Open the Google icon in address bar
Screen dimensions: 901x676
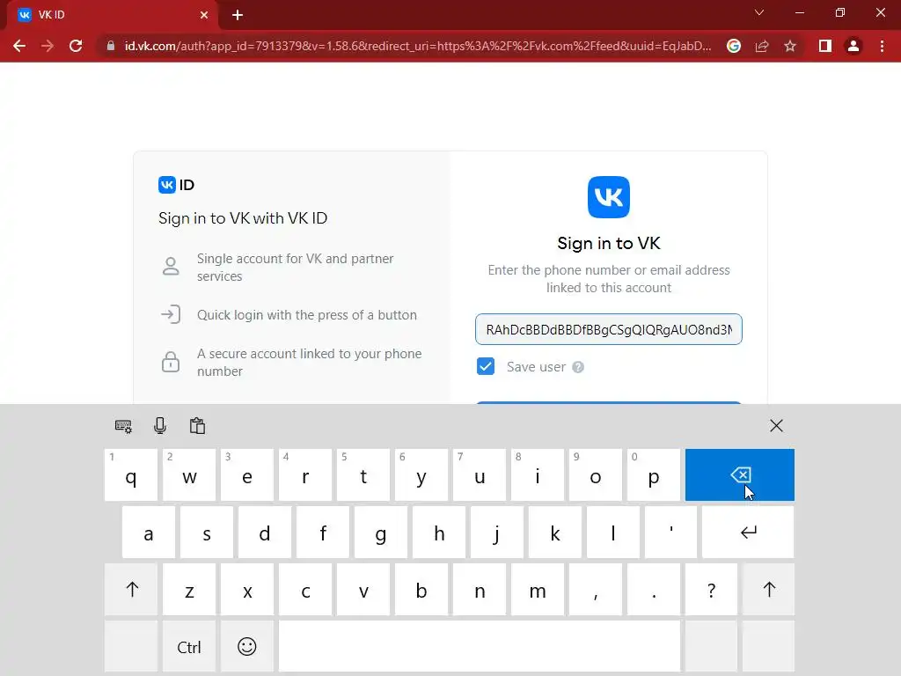pyautogui.click(x=734, y=46)
